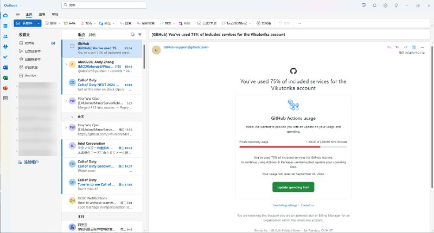
Task: Click the notifications bell icon
Action: click(x=374, y=5)
